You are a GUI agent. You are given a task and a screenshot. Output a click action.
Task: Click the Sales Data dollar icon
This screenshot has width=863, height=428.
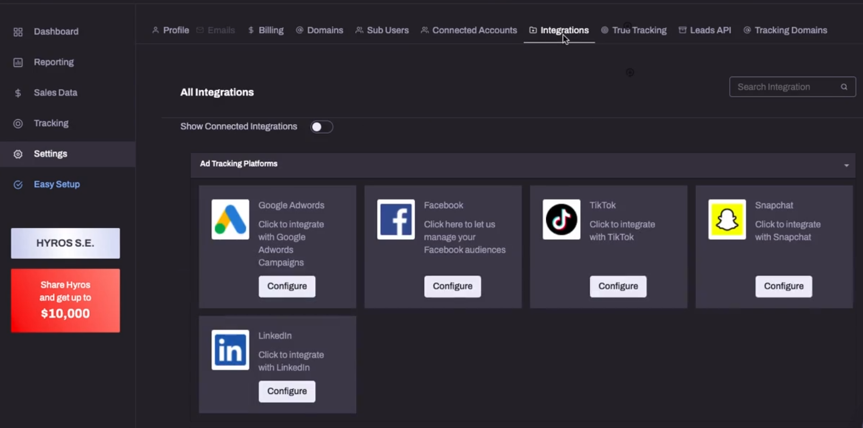click(x=18, y=93)
